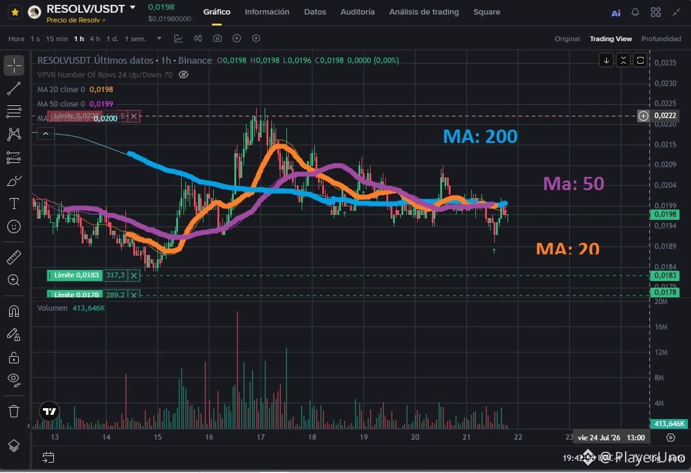Toggle stay in drawing mode pencil-lock
Viewport: 691px width, 473px height.
pyautogui.click(x=14, y=334)
